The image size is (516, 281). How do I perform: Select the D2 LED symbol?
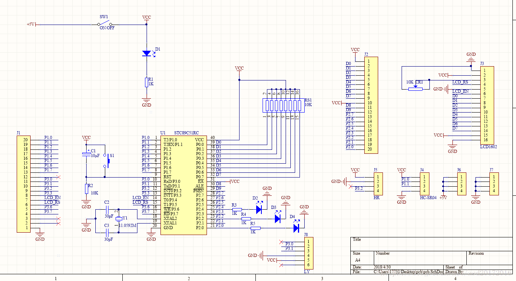(259, 209)
